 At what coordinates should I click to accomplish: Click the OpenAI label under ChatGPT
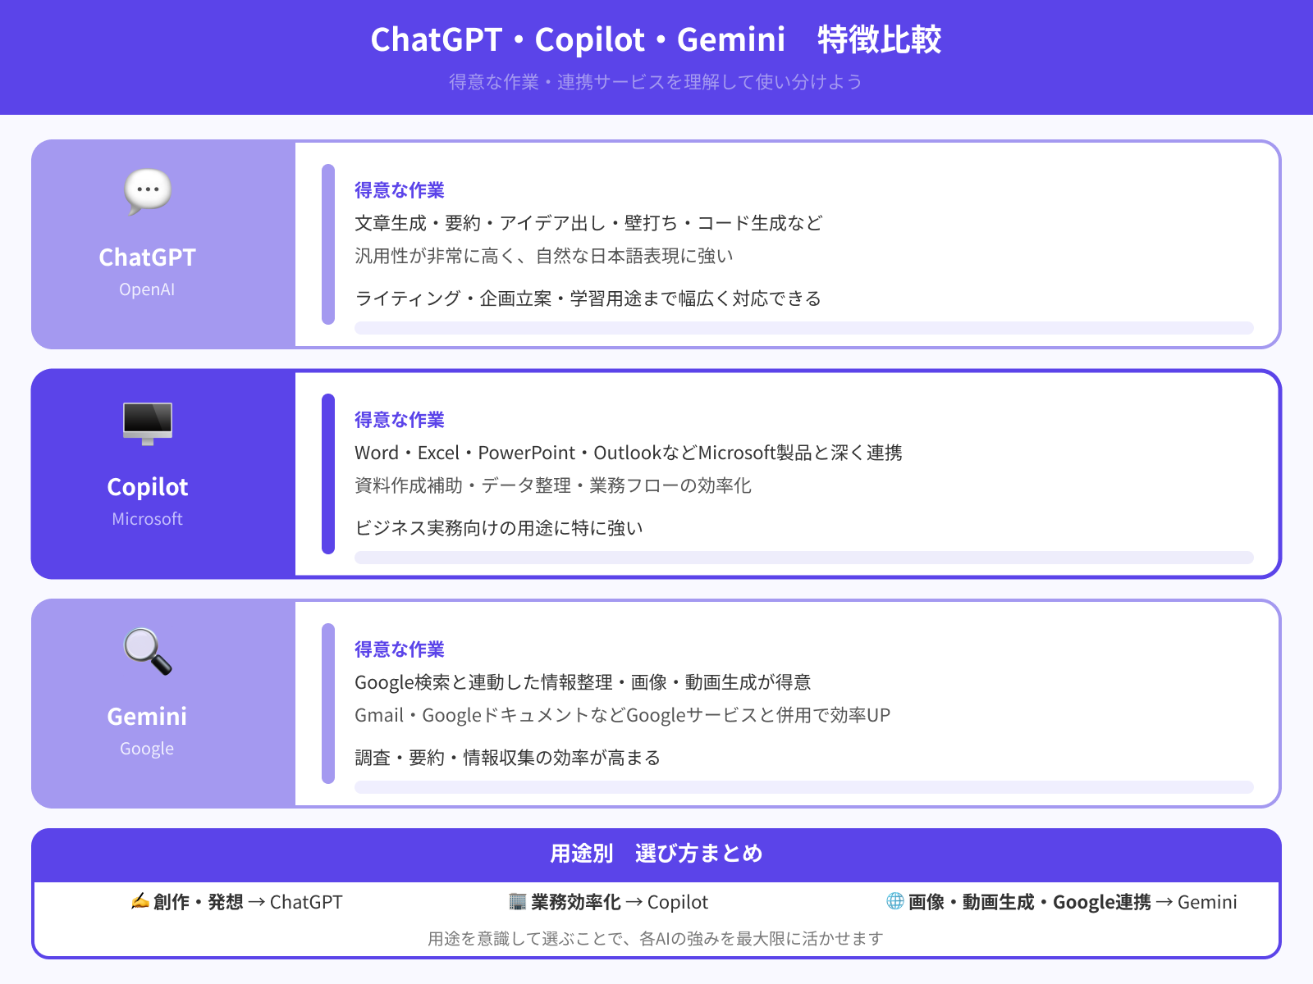click(147, 289)
